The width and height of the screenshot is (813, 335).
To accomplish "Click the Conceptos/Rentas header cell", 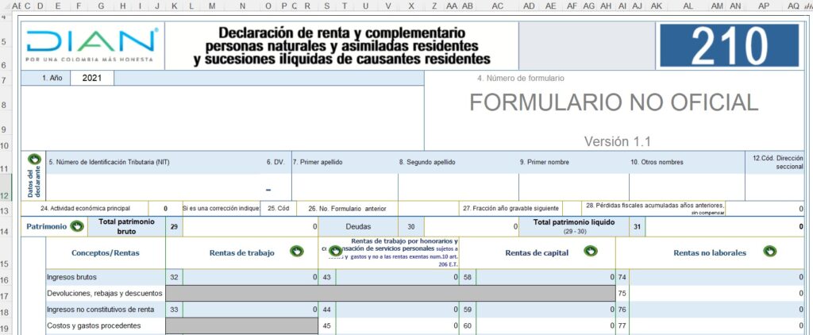I will (x=106, y=253).
